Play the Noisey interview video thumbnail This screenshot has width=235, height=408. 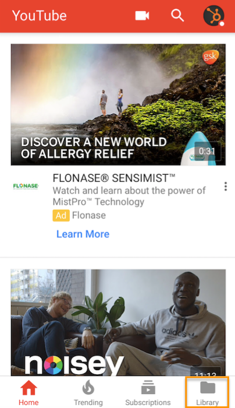(118, 322)
